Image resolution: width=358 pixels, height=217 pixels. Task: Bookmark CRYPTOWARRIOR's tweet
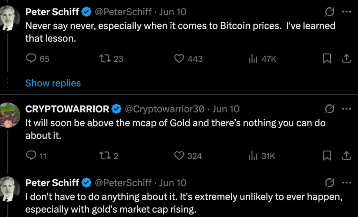click(327, 155)
